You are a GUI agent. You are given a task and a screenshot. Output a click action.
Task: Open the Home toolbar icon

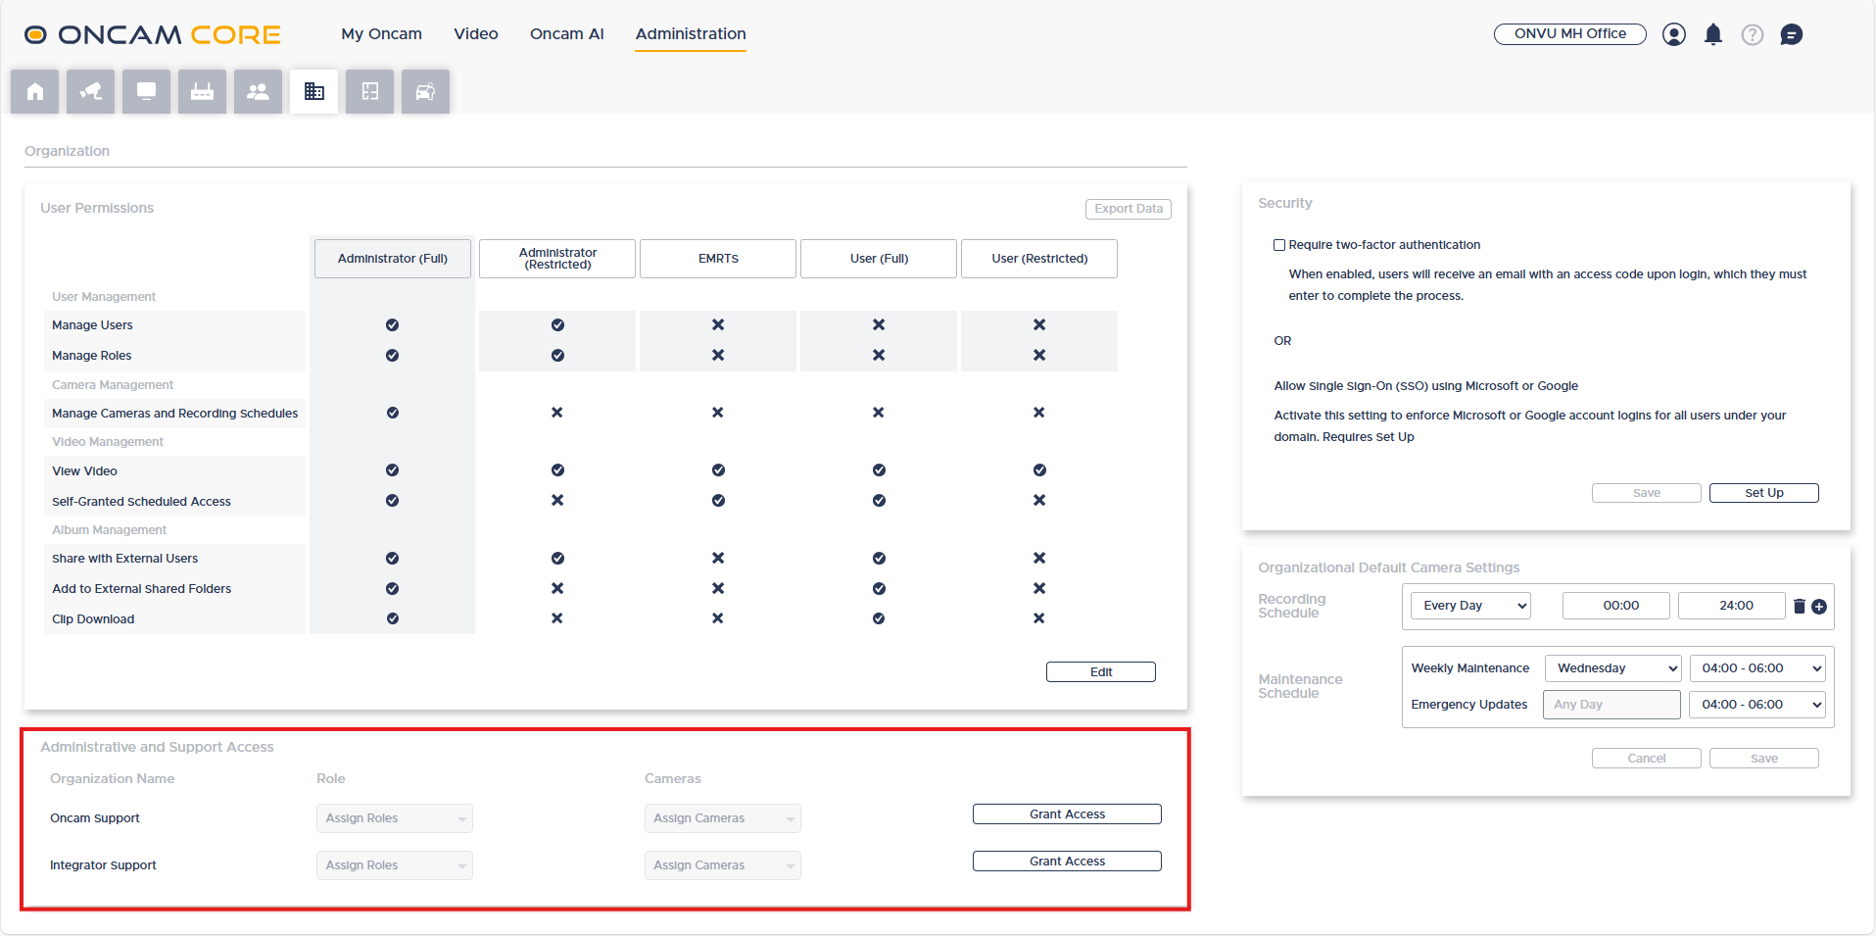[x=35, y=91]
